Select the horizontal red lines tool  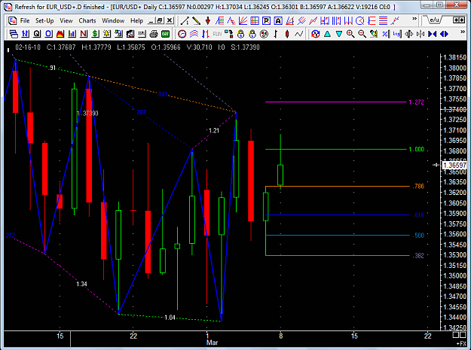coord(384,20)
